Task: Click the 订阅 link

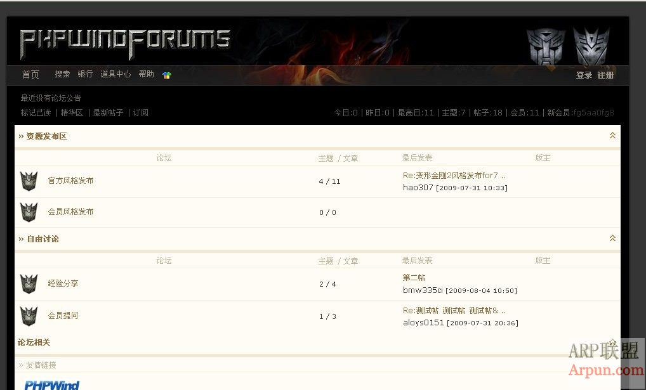Action: coord(140,113)
